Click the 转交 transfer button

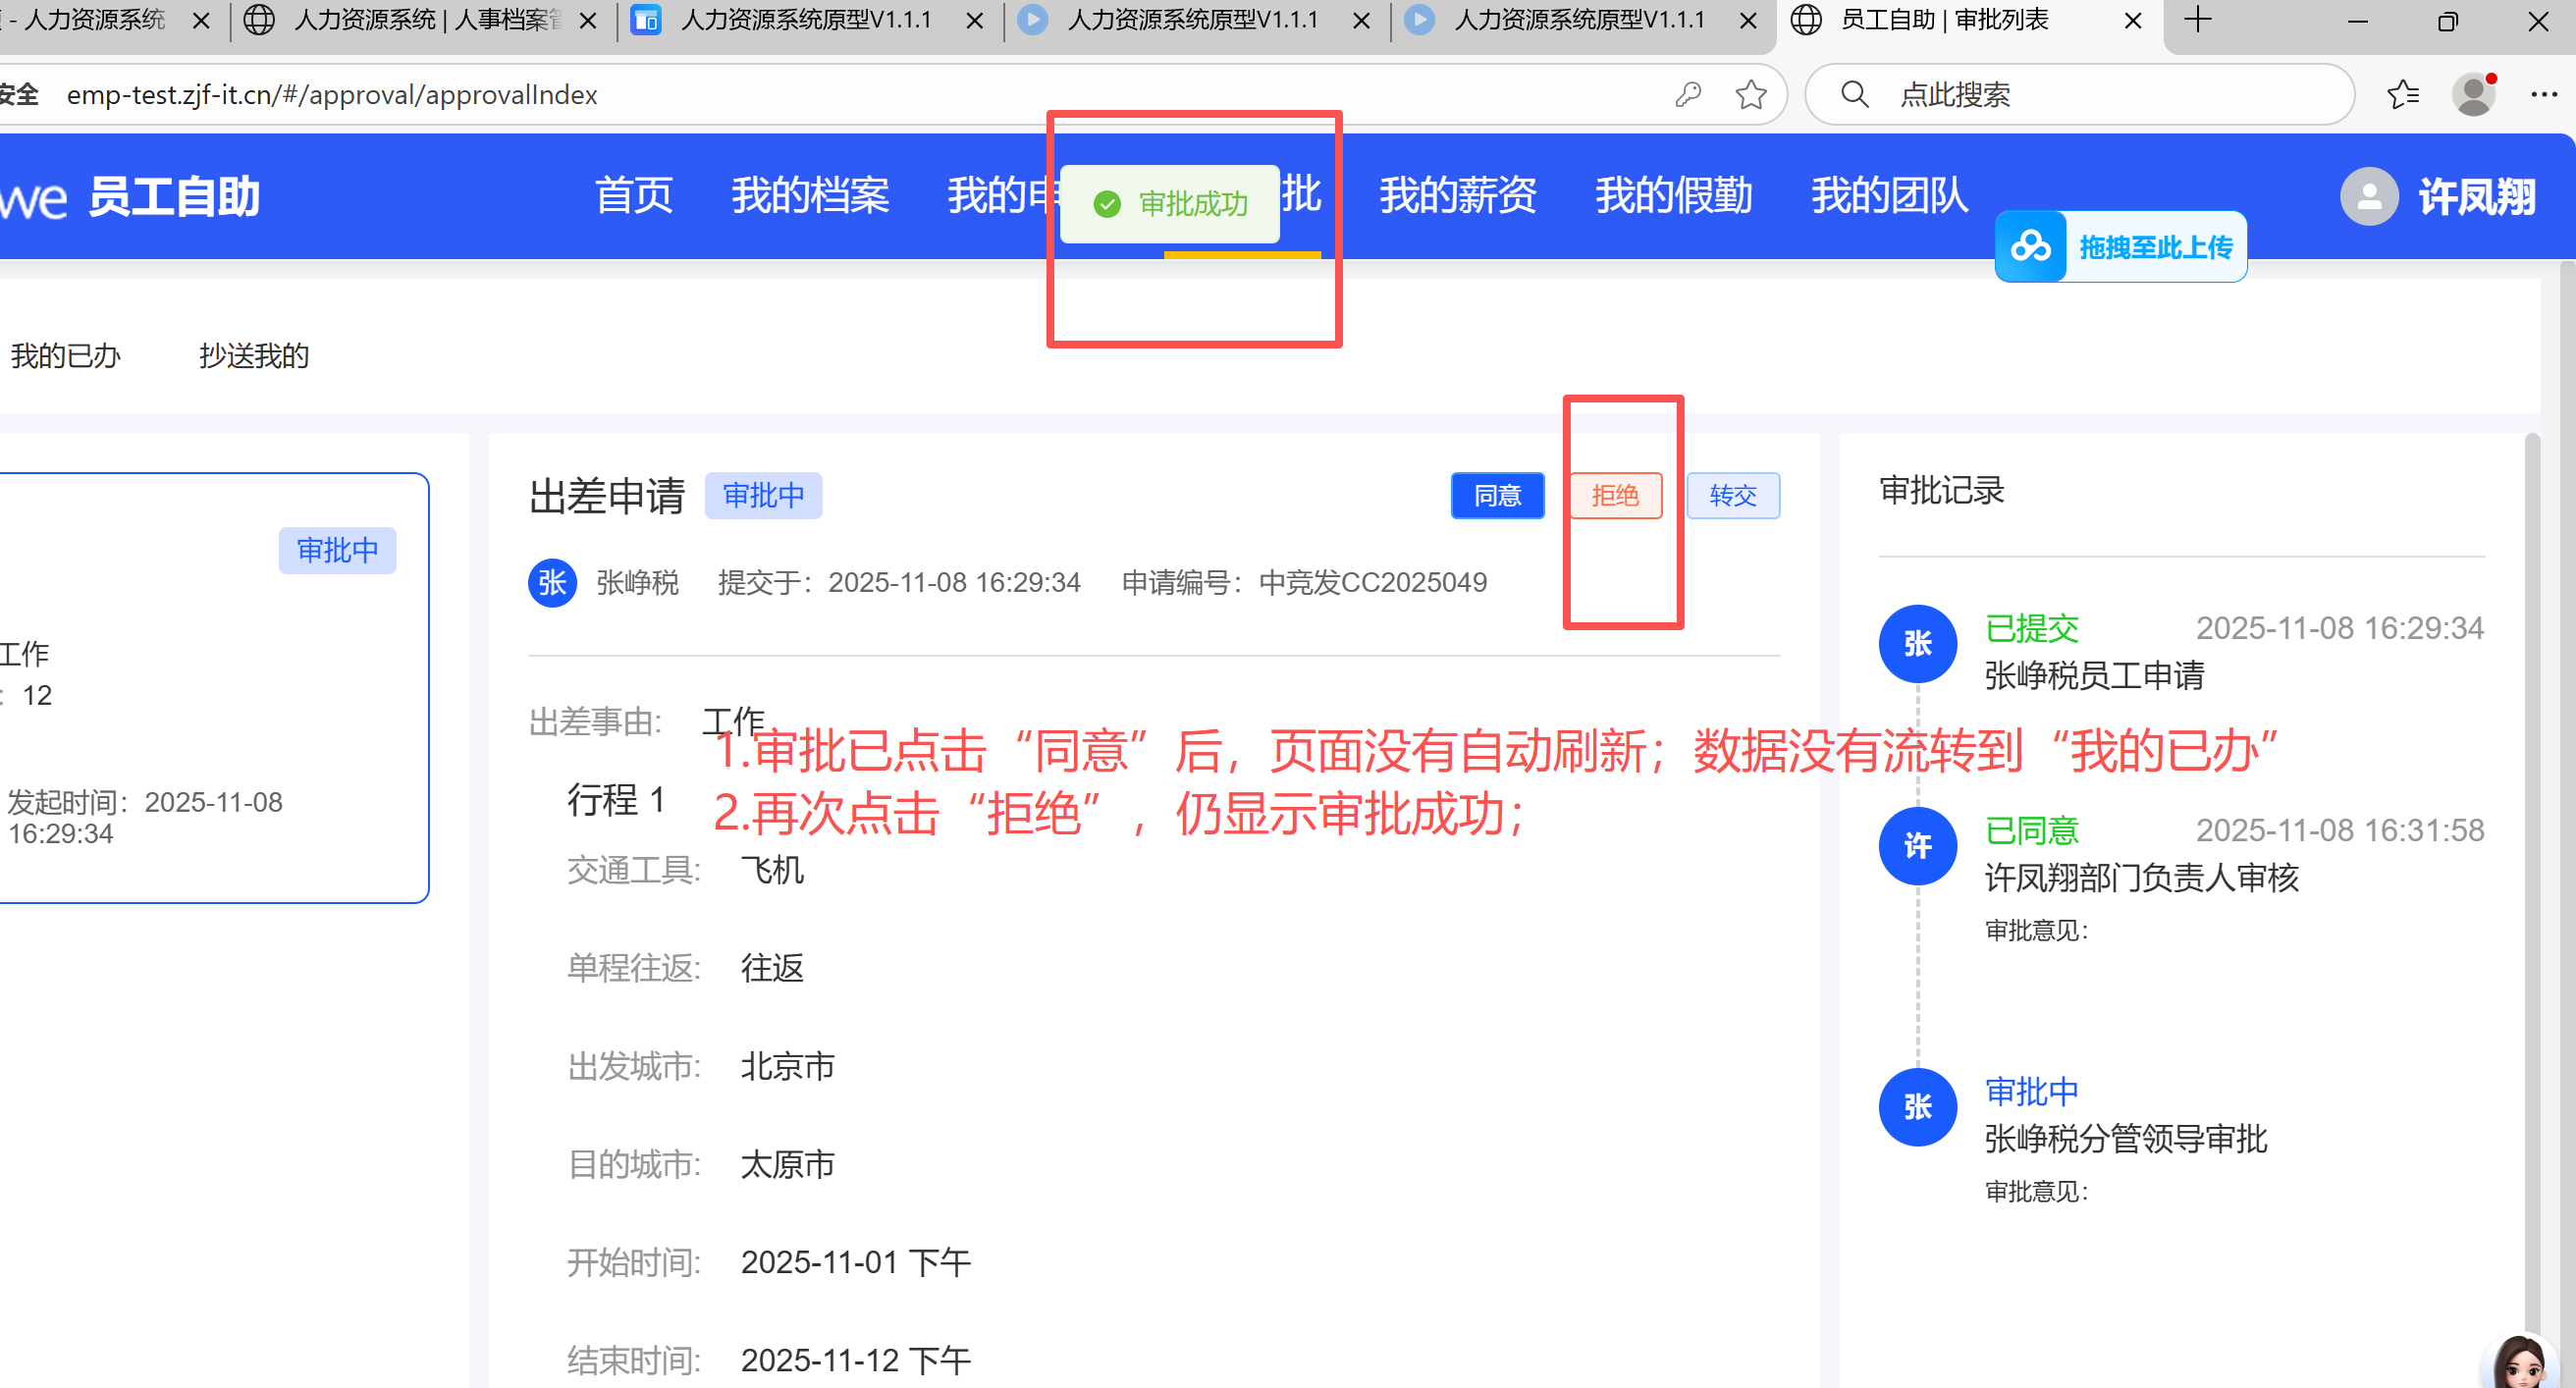(x=1732, y=496)
